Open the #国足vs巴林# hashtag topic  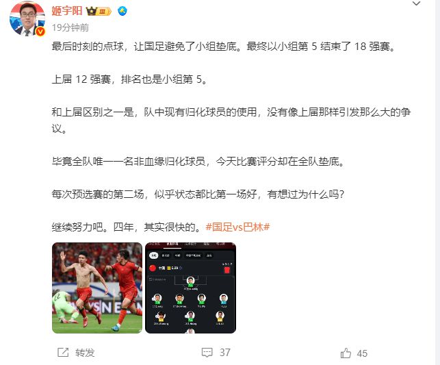pos(237,227)
